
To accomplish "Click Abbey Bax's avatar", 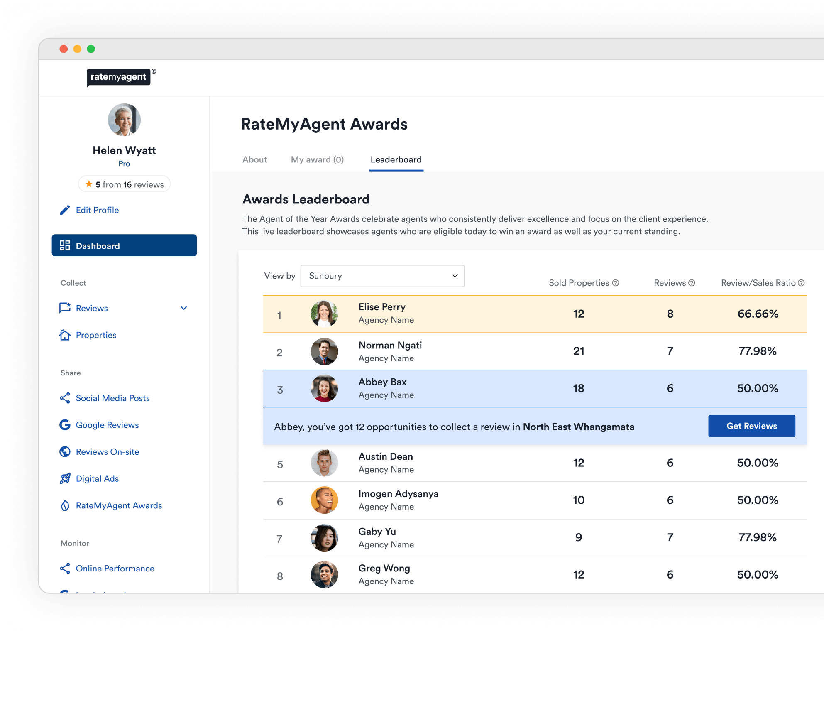I will pos(324,388).
